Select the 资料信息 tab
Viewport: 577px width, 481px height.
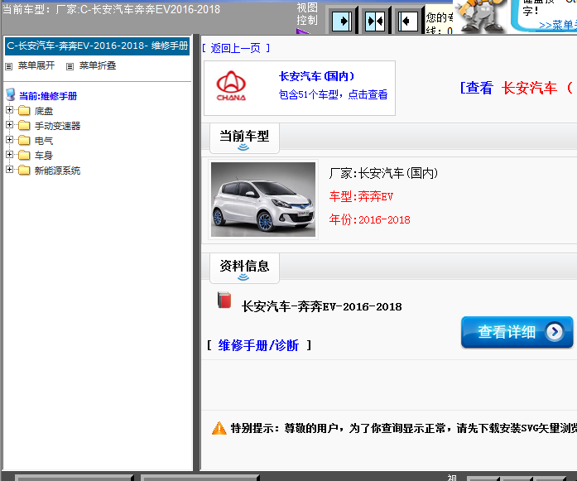[244, 268]
